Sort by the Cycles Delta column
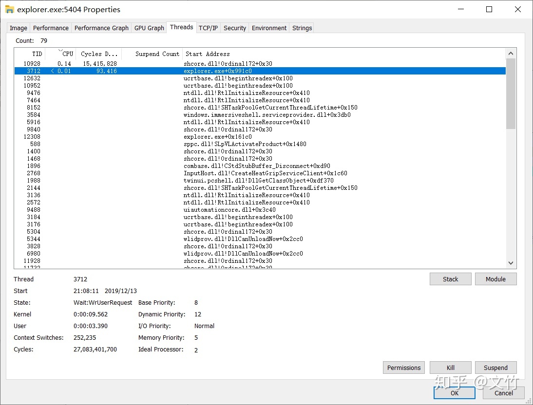The height and width of the screenshot is (405, 533). click(x=99, y=54)
